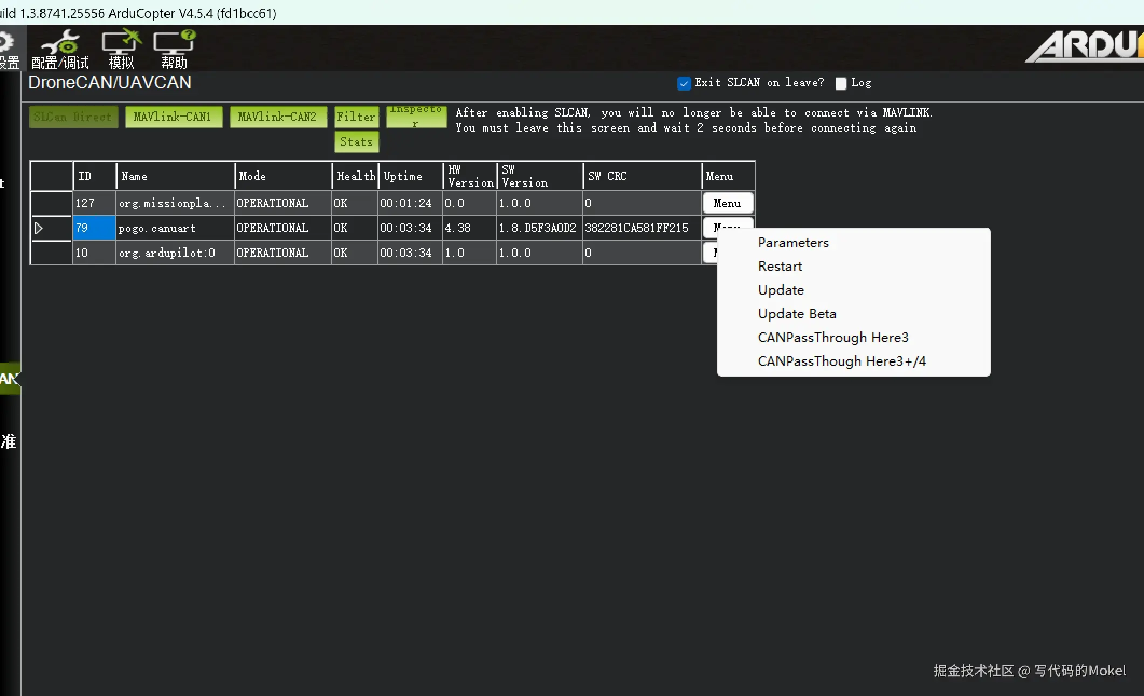Select Update in the node menu
1144x696 pixels.
[781, 290]
